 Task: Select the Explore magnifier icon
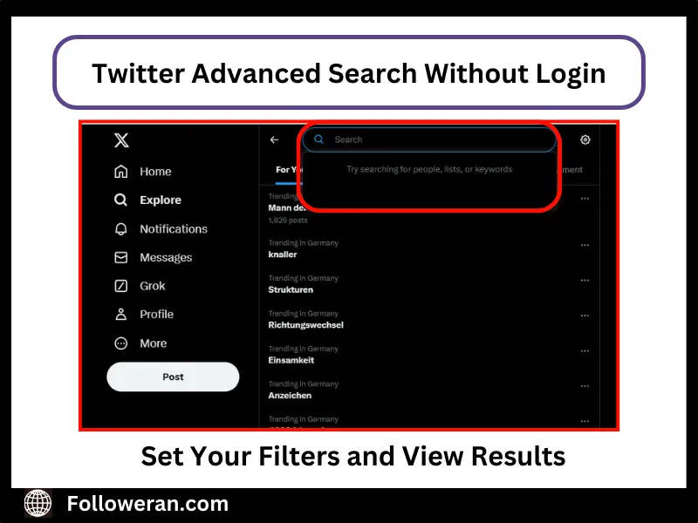(120, 200)
